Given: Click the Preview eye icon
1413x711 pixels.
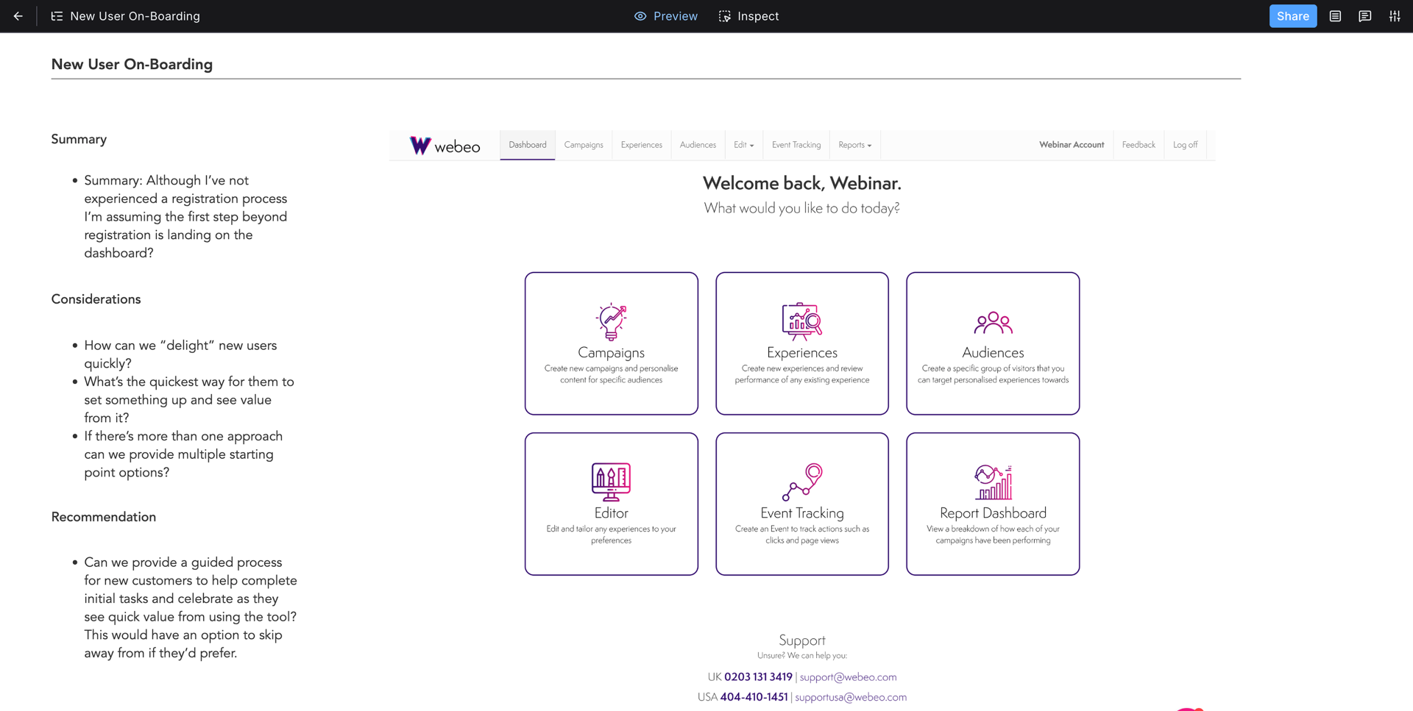Looking at the screenshot, I should [640, 16].
